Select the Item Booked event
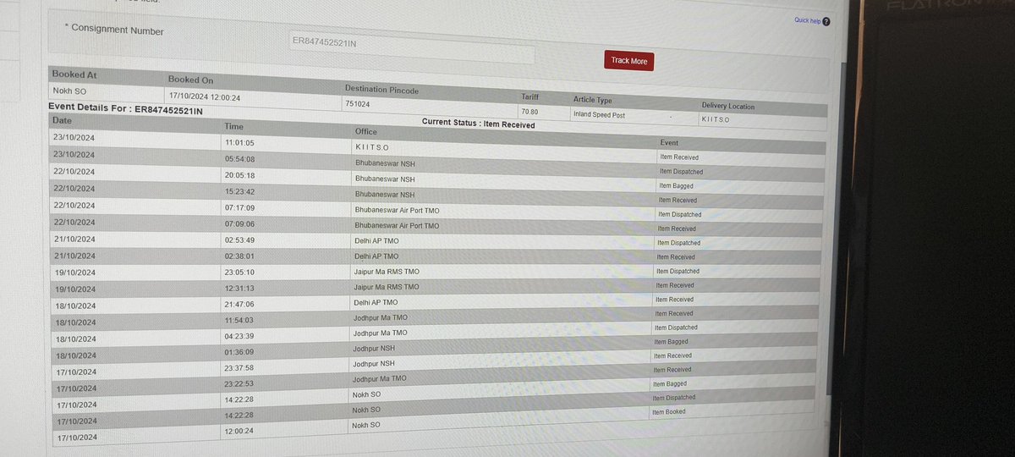1015x457 pixels. click(x=668, y=411)
